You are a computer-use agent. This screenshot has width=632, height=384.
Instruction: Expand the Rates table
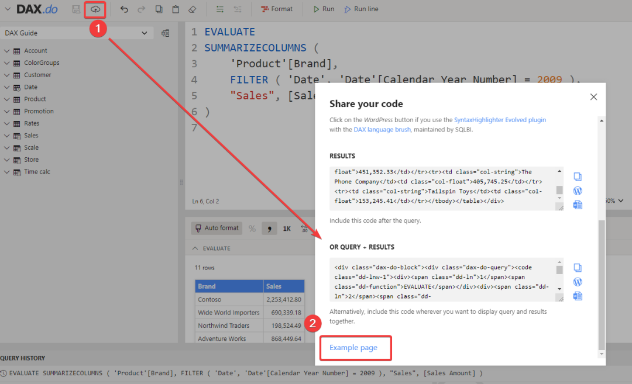coord(7,123)
